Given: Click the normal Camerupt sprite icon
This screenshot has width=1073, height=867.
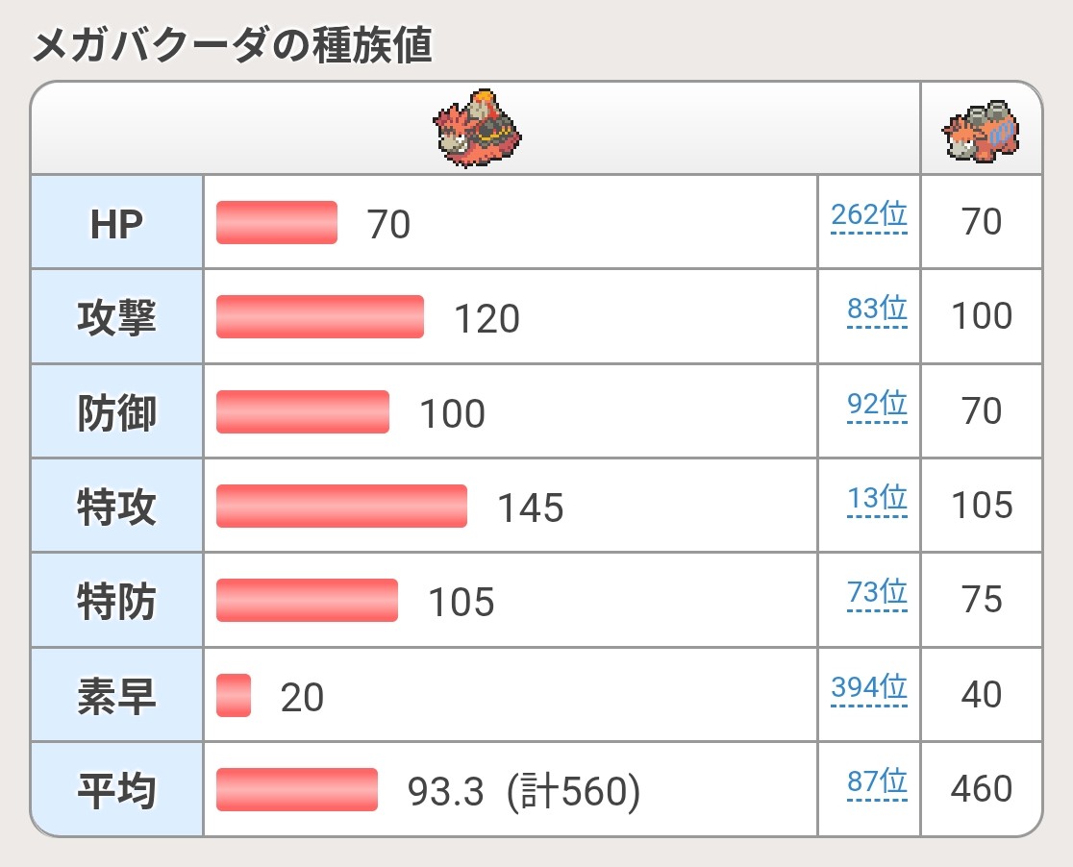Looking at the screenshot, I should [981, 131].
